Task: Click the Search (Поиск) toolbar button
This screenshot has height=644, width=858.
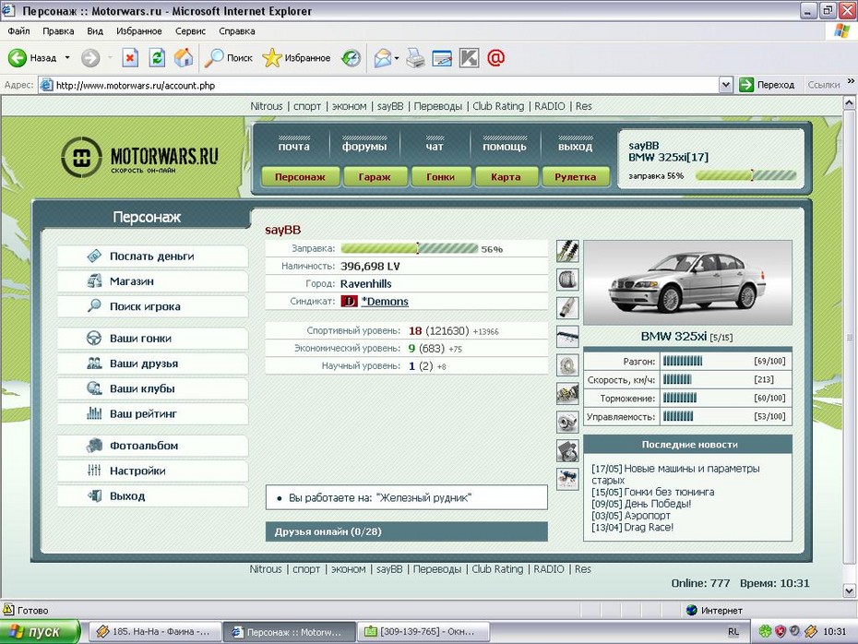Action: [228, 57]
